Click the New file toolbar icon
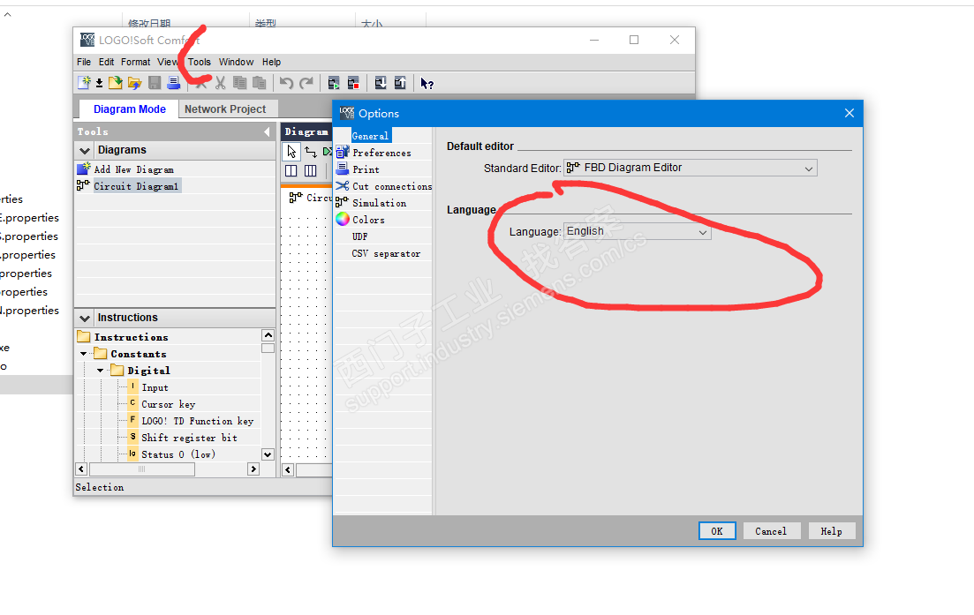The width and height of the screenshot is (974, 615). pos(84,83)
